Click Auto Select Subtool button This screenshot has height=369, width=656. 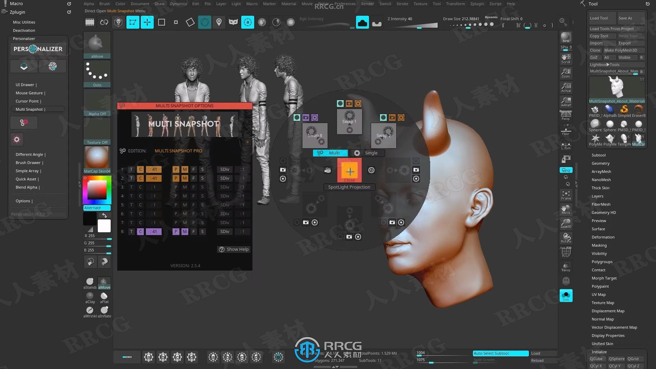pos(501,353)
